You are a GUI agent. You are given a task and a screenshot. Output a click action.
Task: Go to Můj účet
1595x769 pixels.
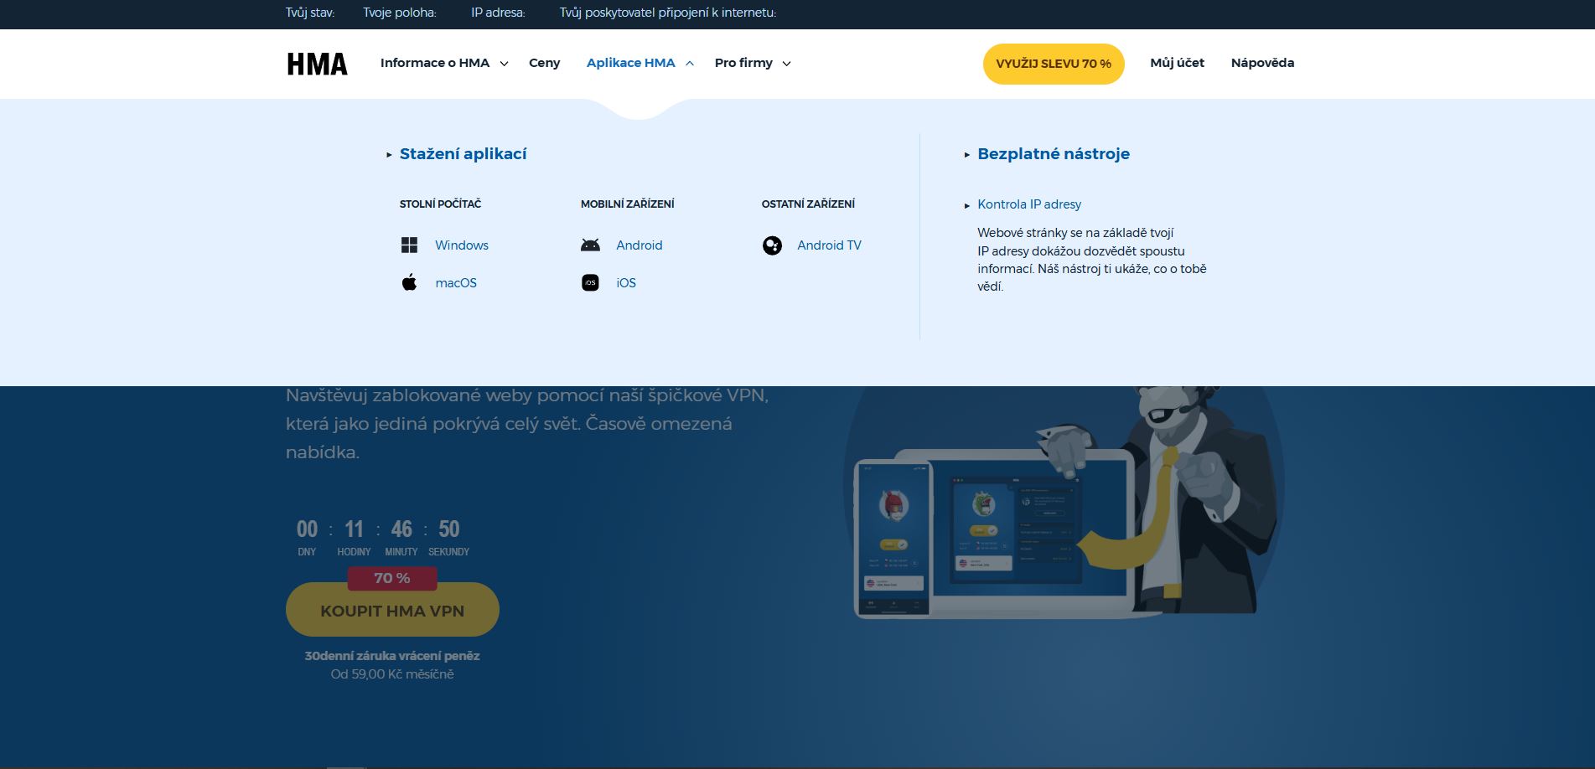[x=1177, y=63]
